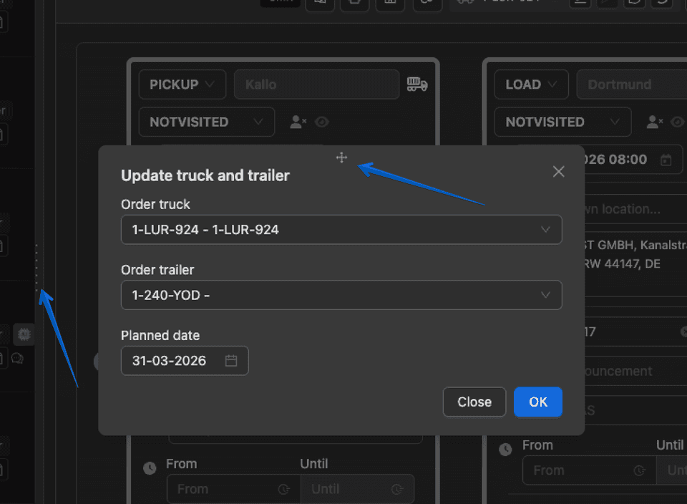Expand the NOTVISITED dropdown in the LOAD card
Screen dimensions: 687x504
point(563,122)
